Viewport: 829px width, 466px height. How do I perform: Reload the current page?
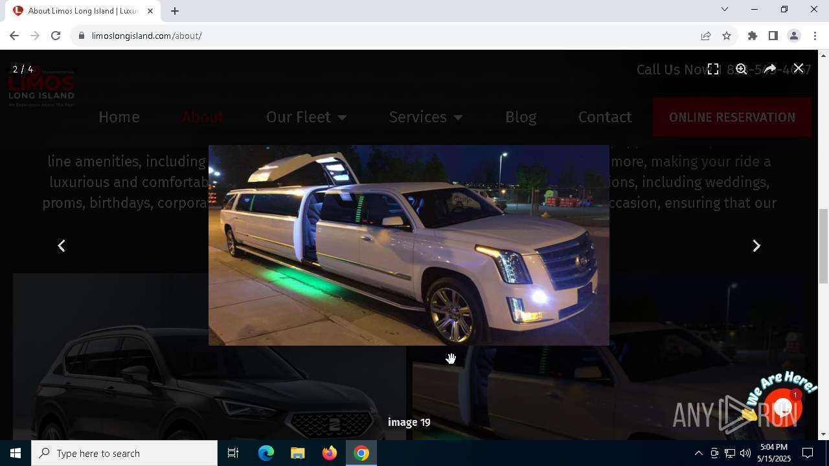point(56,36)
